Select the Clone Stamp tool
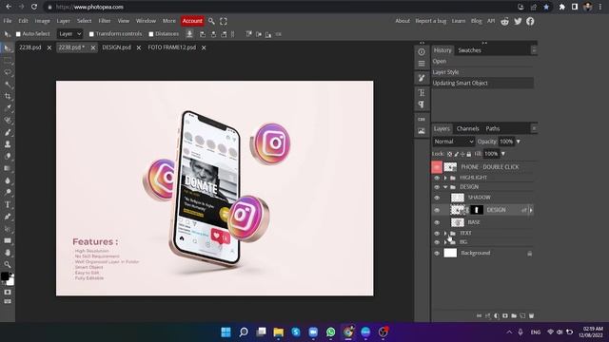 (8, 144)
